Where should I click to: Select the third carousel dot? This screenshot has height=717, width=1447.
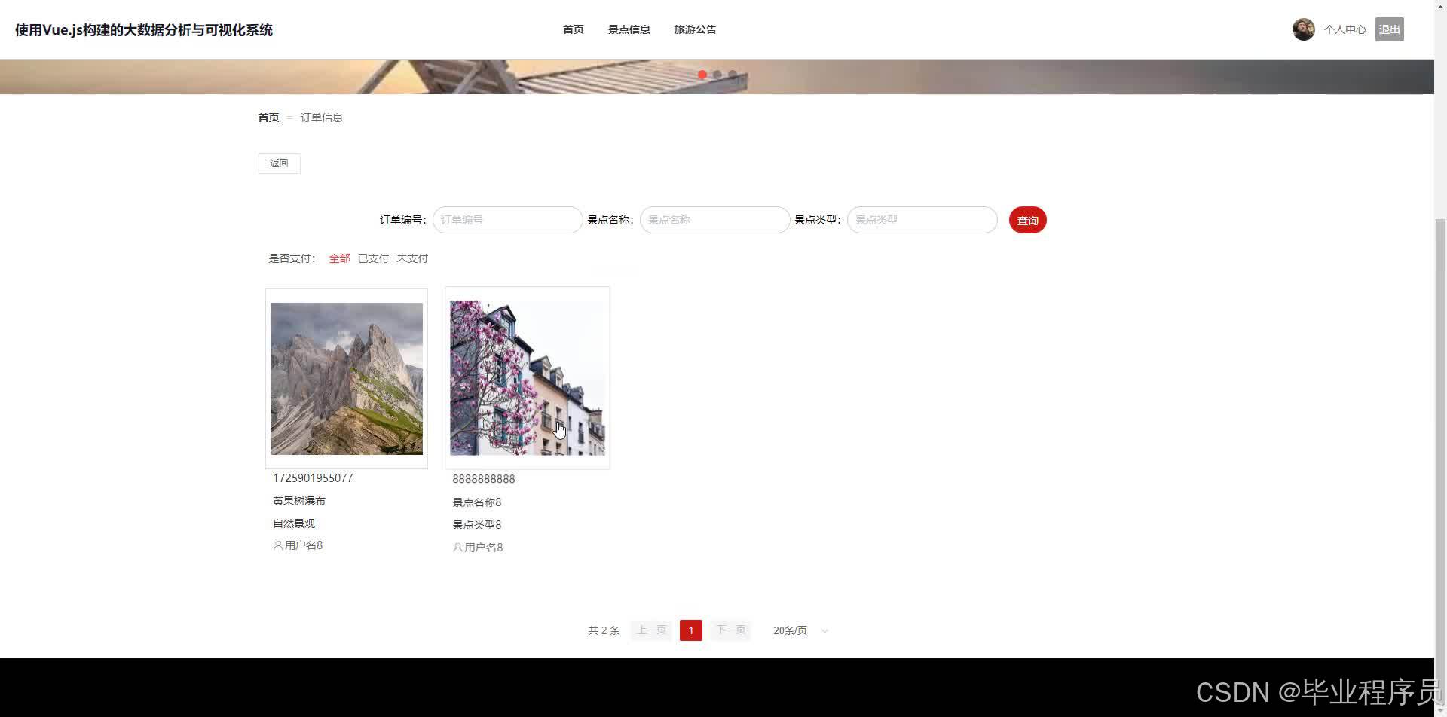(x=733, y=75)
